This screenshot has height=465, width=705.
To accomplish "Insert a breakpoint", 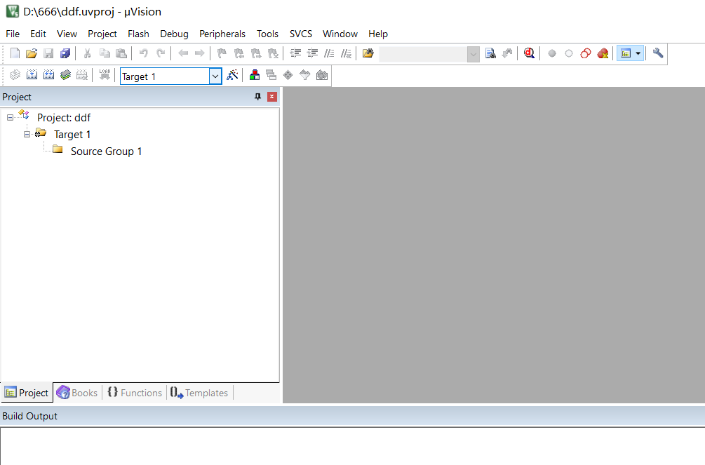I will click(551, 53).
